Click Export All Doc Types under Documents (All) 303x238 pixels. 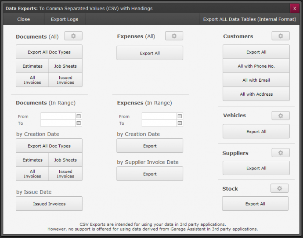click(49, 52)
